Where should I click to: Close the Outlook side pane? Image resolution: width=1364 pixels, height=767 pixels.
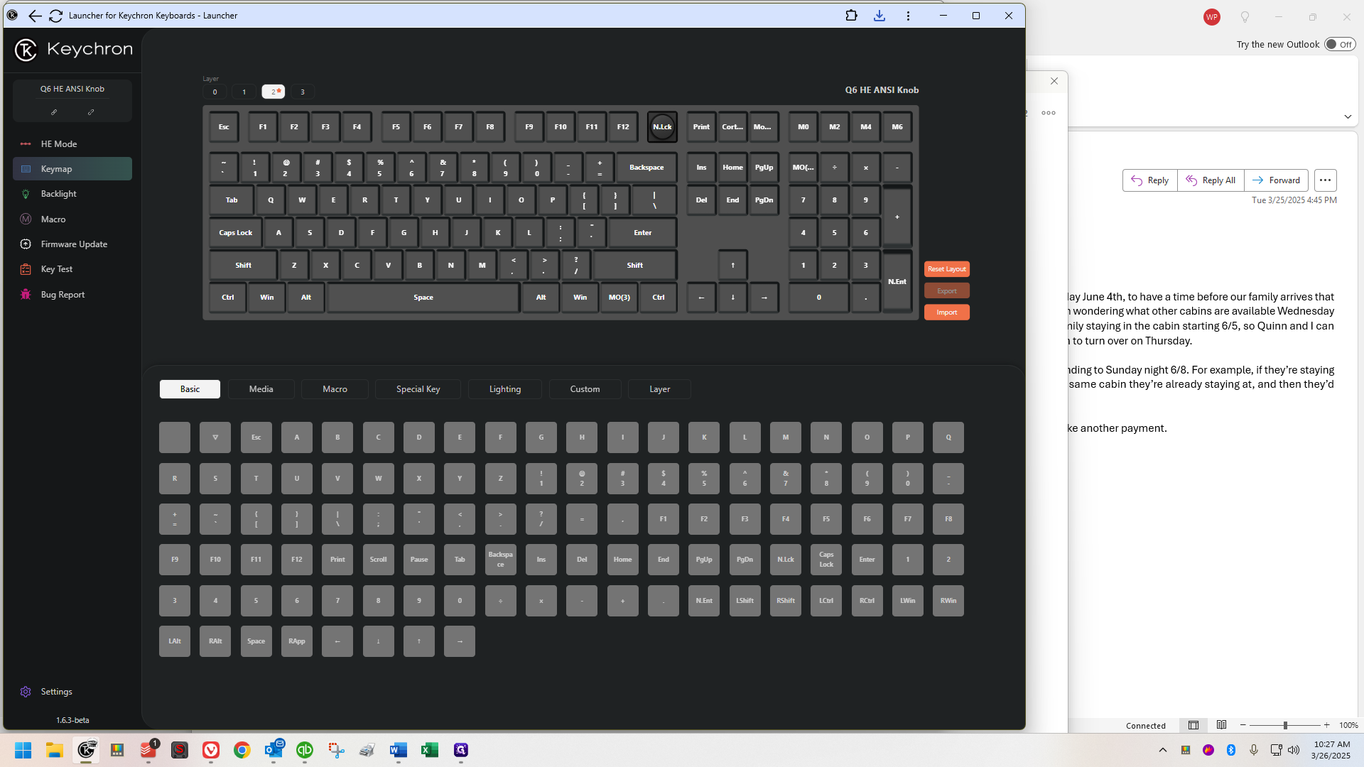[x=1054, y=81]
